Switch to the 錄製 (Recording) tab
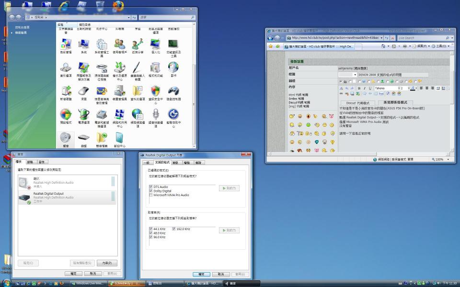The height and width of the screenshot is (287, 460). [30, 162]
